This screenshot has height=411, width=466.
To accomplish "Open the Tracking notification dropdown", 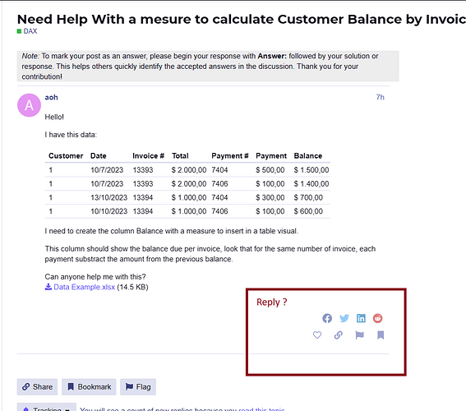I will pyautogui.click(x=47, y=407).
